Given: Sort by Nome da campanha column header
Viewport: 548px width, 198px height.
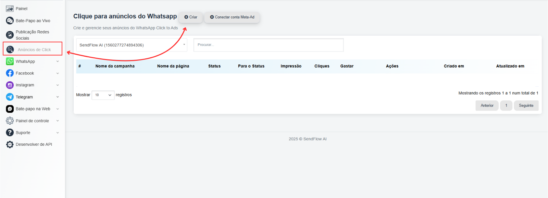Looking at the screenshot, I should 115,66.
